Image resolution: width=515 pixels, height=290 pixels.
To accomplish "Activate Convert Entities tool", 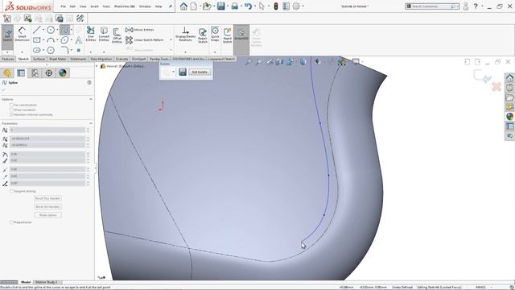I will (x=104, y=35).
